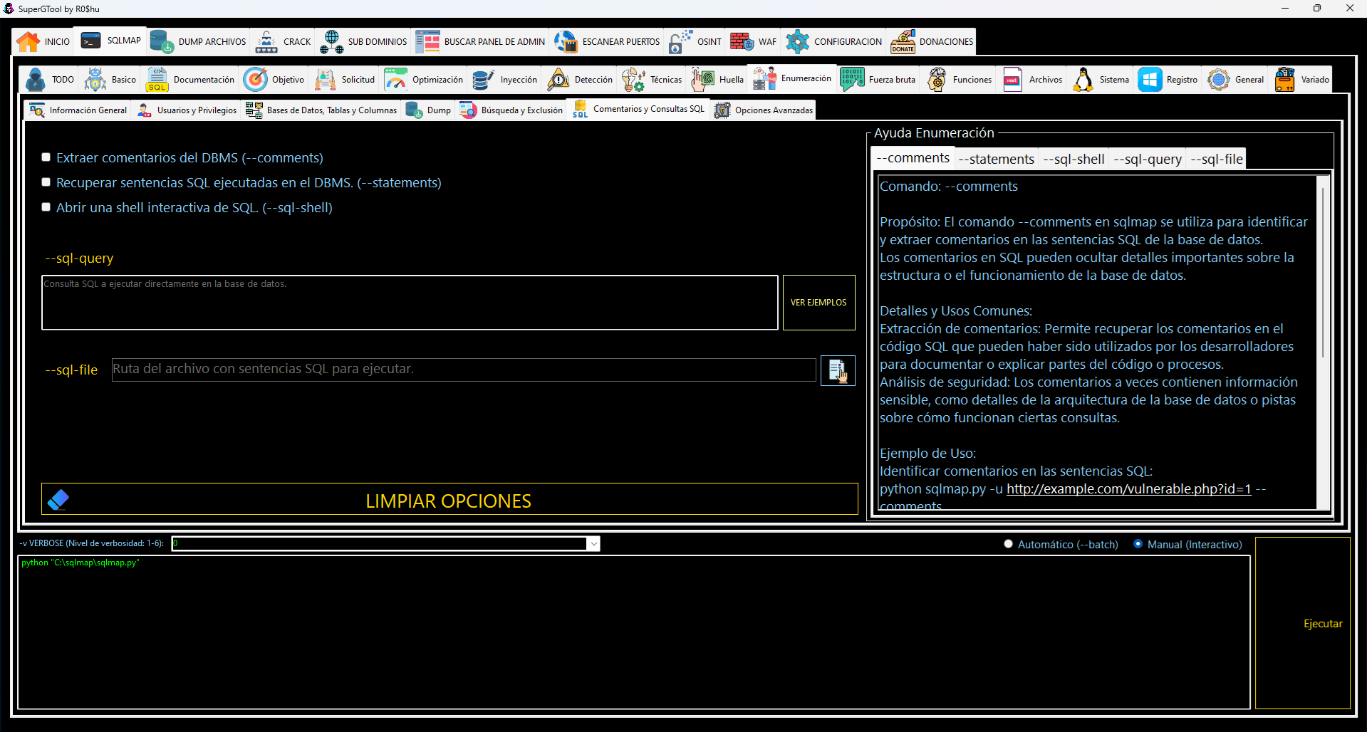Focus the --sql-file path field

pyautogui.click(x=464, y=370)
